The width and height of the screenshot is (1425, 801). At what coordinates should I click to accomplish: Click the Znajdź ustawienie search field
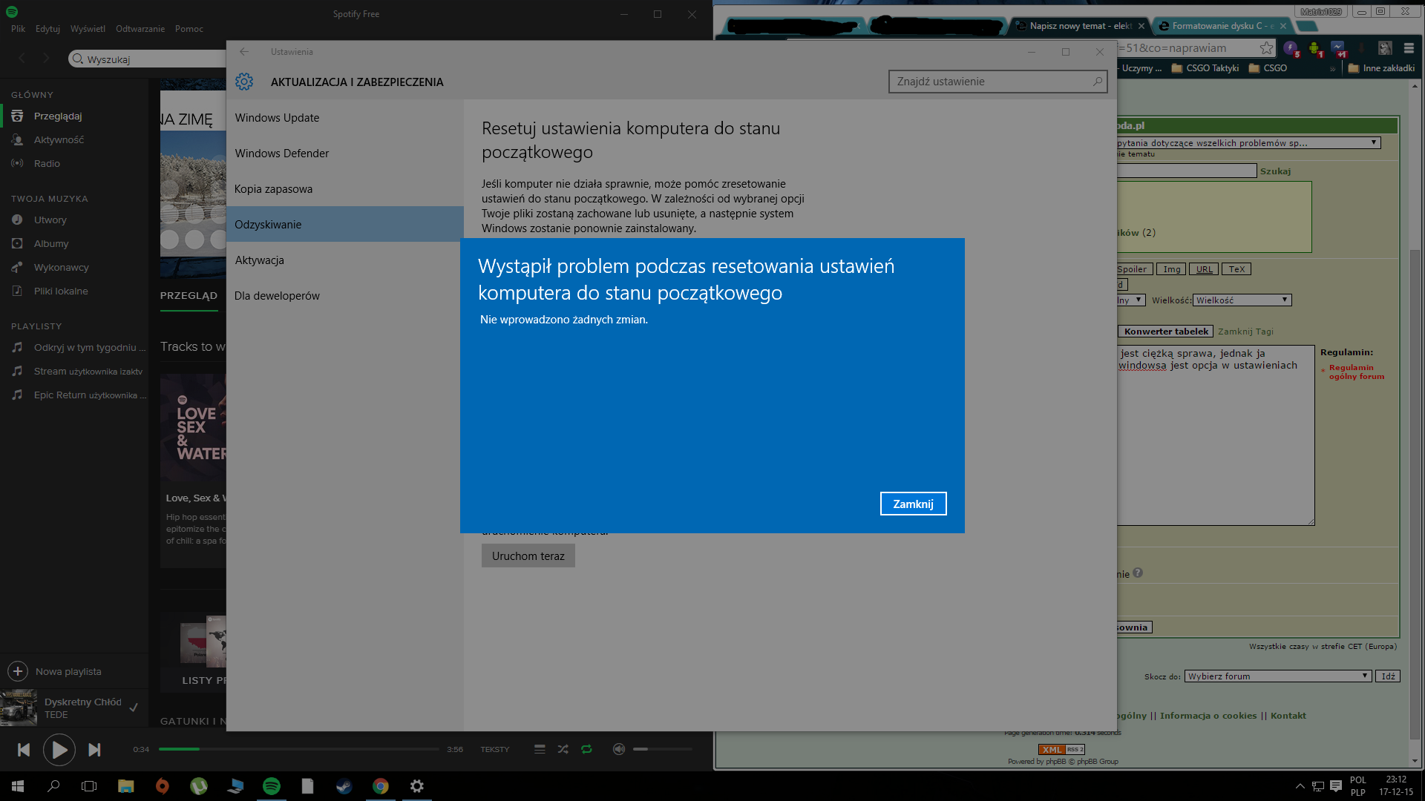tap(991, 82)
